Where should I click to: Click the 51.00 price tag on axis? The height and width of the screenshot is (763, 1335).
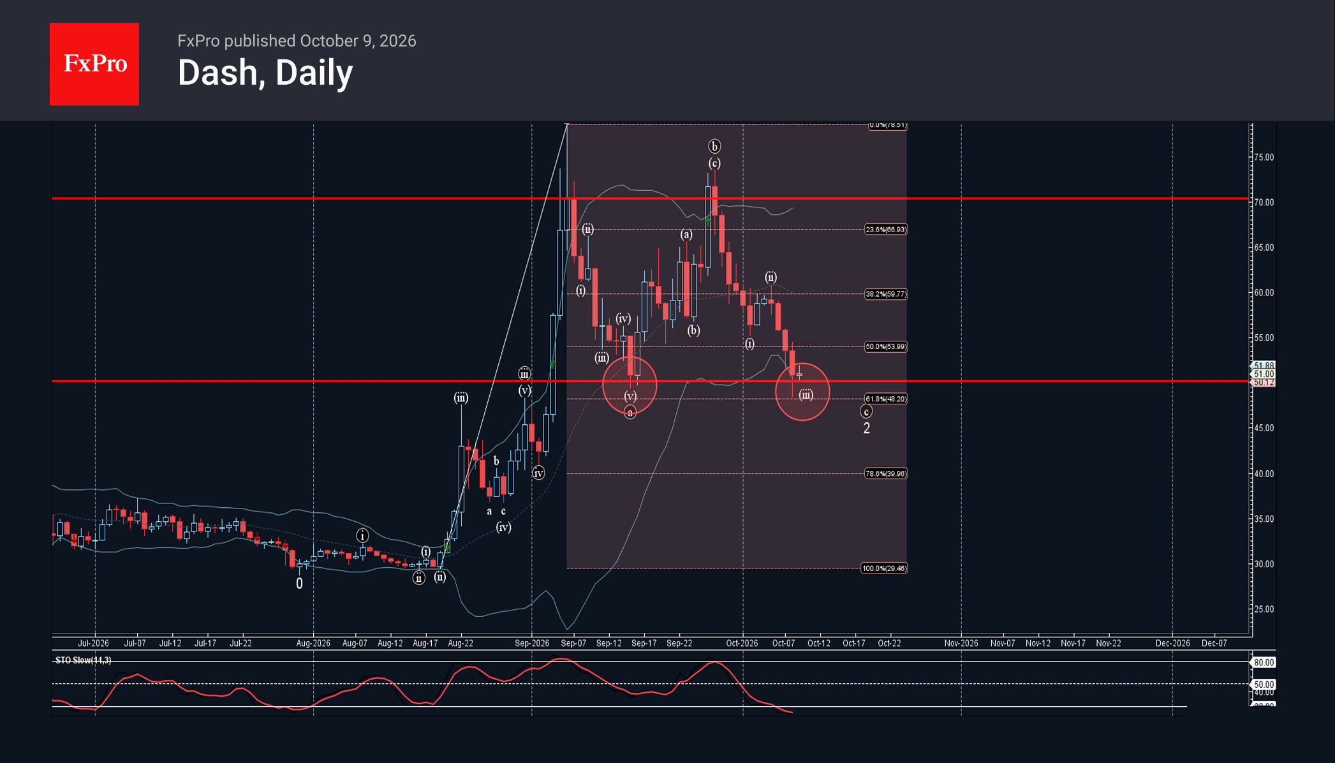1263,374
